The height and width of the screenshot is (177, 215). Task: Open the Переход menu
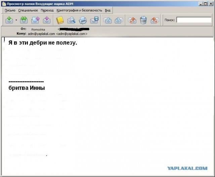[47, 10]
